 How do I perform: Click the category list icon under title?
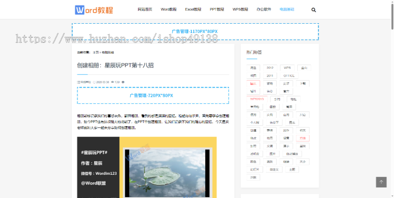pos(78,82)
